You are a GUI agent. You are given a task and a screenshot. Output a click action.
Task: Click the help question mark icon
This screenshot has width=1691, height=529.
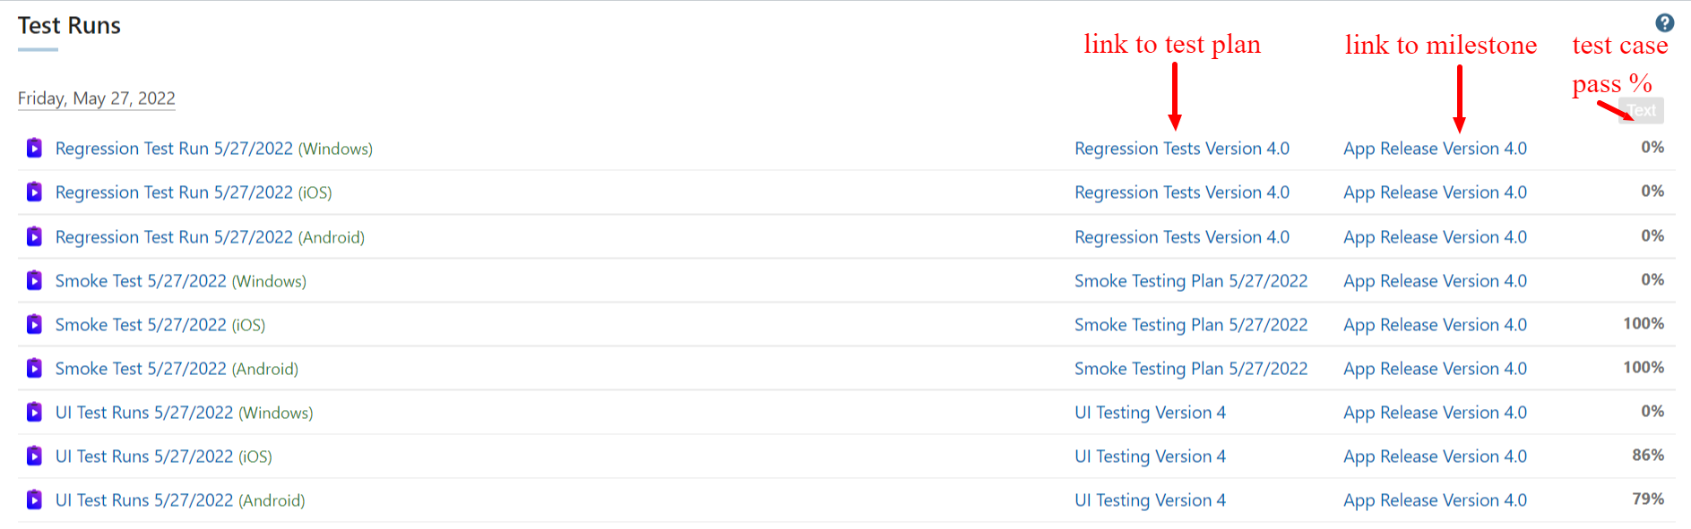1664,23
